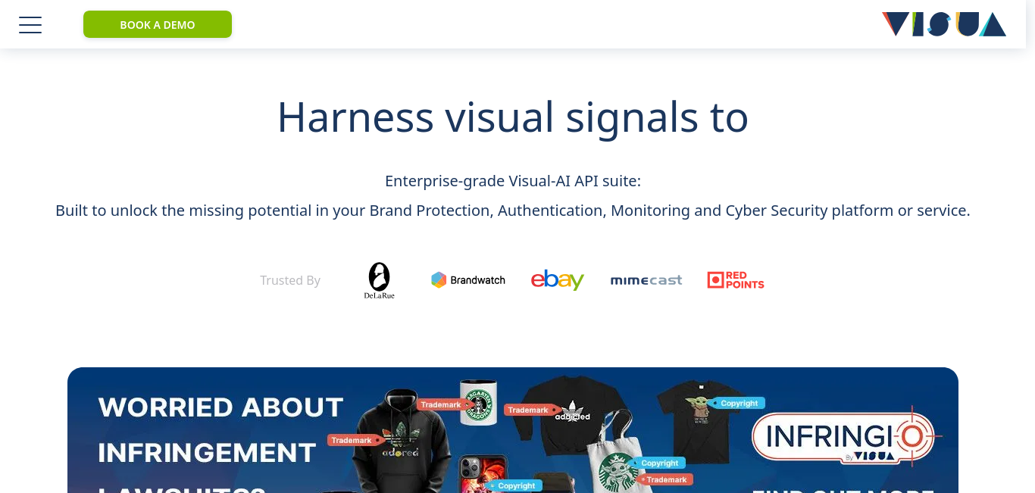Click the Brandwatch logo
The width and height of the screenshot is (1035, 493).
pos(468,280)
